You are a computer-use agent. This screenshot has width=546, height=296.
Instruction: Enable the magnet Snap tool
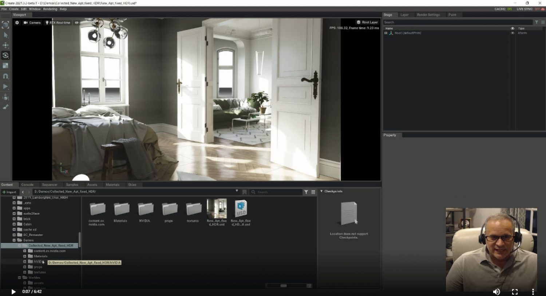click(5, 76)
